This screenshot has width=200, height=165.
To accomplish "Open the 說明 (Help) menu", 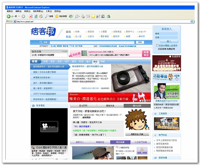I will (58, 11).
